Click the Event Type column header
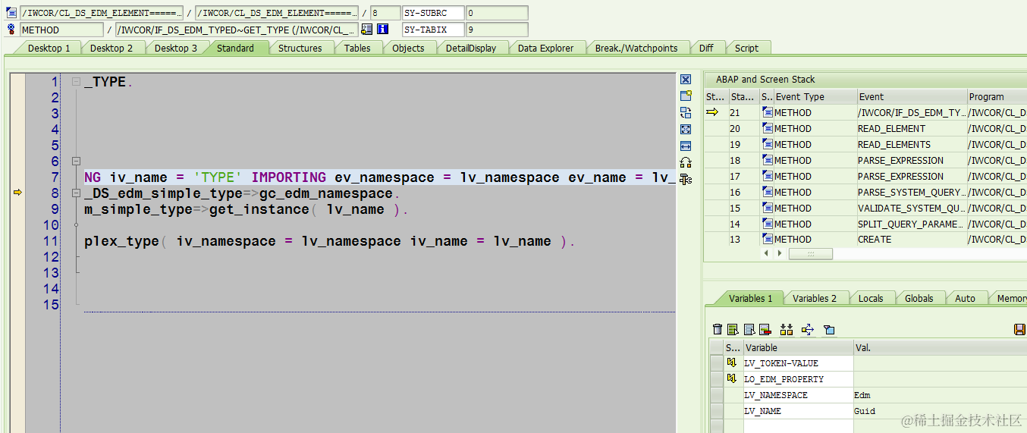1027x433 pixels. tap(815, 96)
